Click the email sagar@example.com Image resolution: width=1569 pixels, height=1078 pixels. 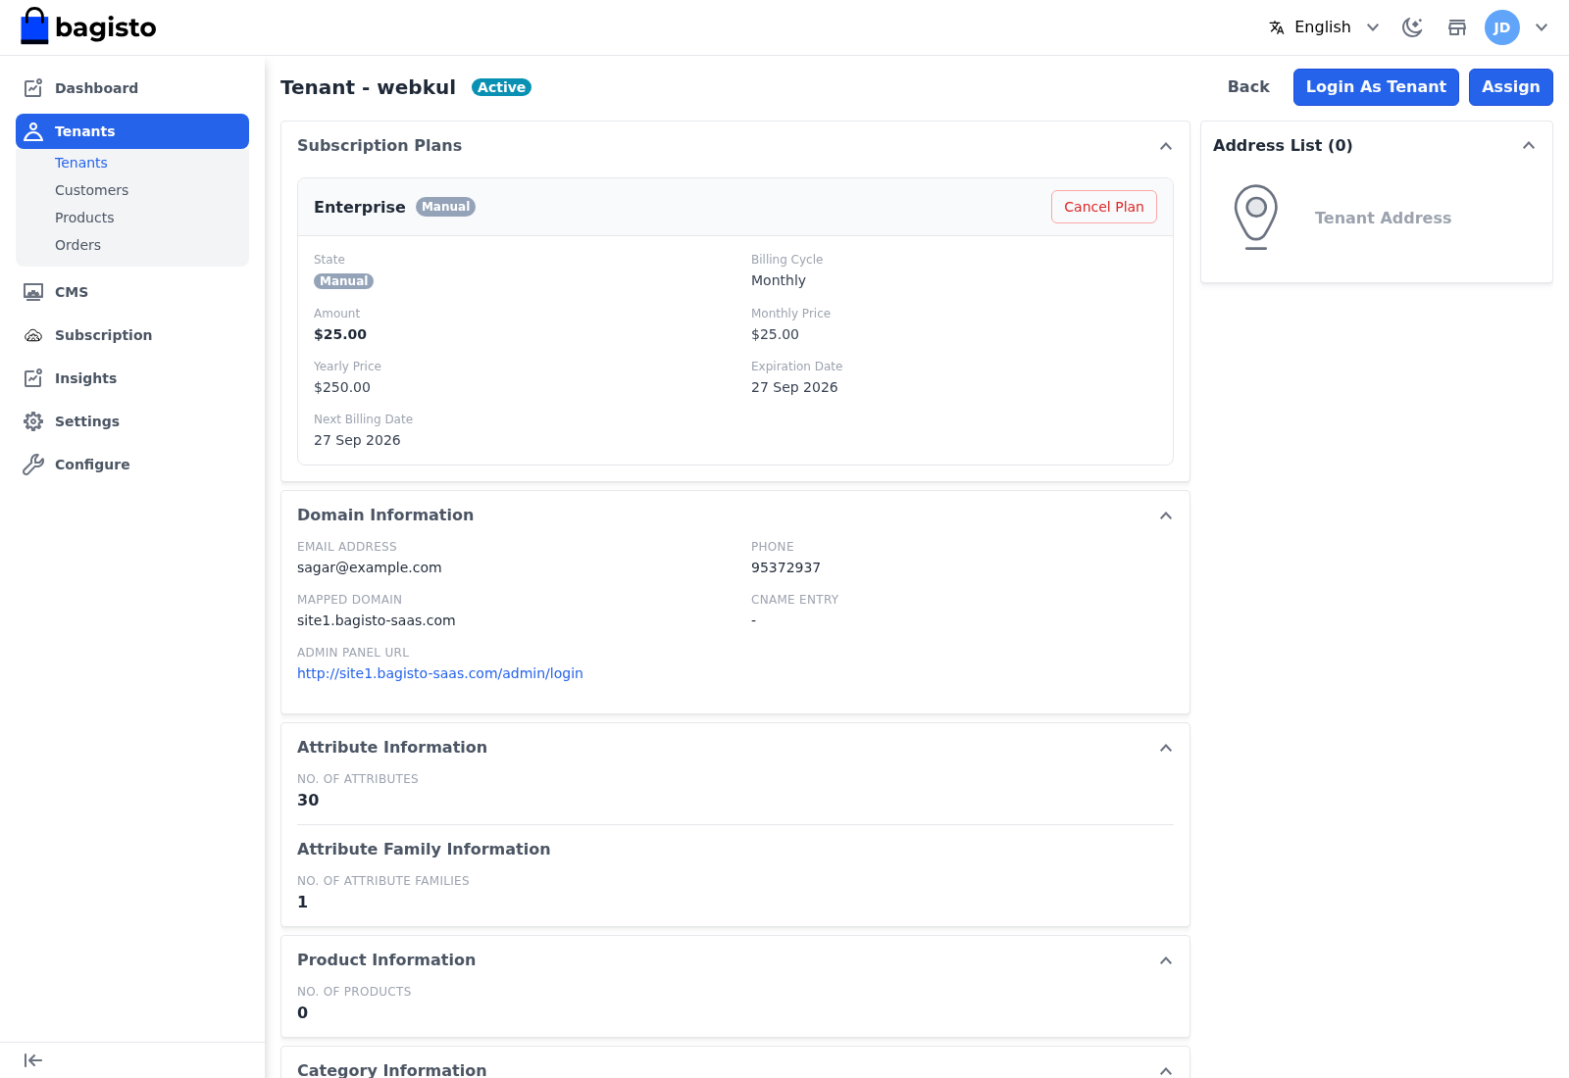point(370,567)
